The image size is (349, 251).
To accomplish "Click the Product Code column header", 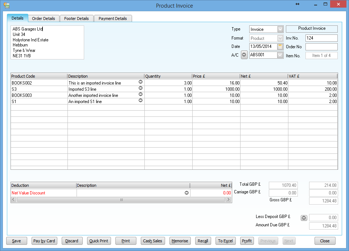I will 39,76.
